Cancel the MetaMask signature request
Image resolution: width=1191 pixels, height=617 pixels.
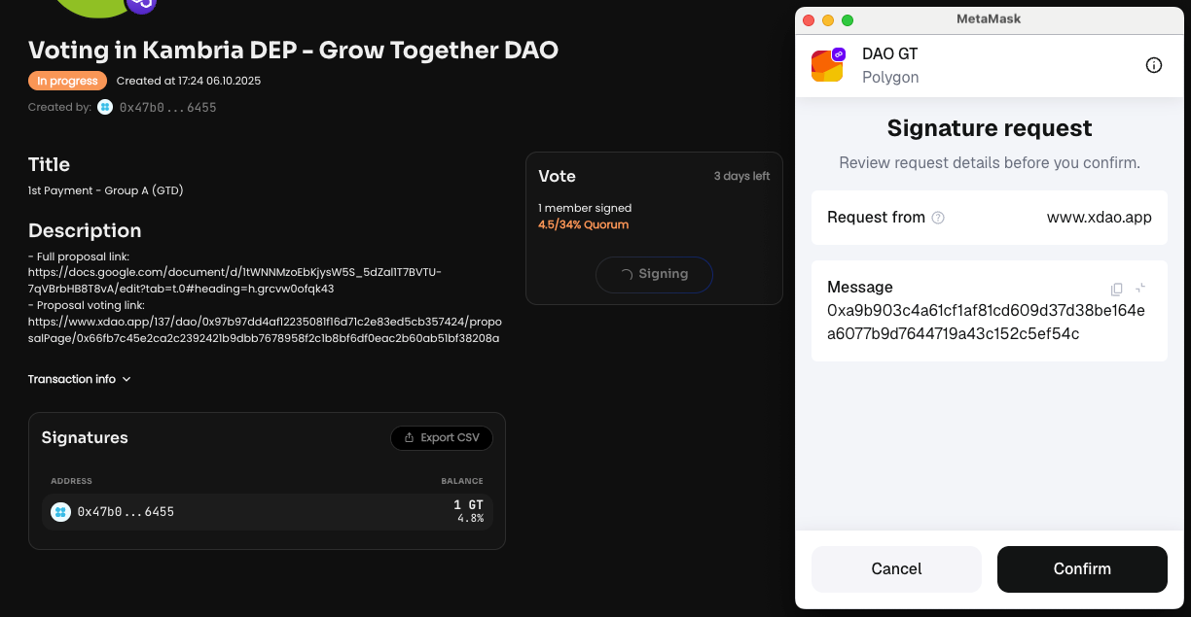(896, 569)
